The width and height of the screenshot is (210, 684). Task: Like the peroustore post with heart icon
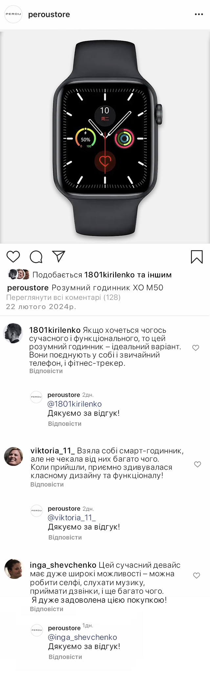click(x=13, y=257)
